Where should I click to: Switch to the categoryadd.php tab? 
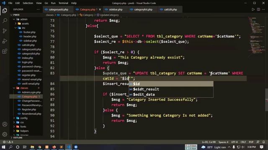click(58, 10)
